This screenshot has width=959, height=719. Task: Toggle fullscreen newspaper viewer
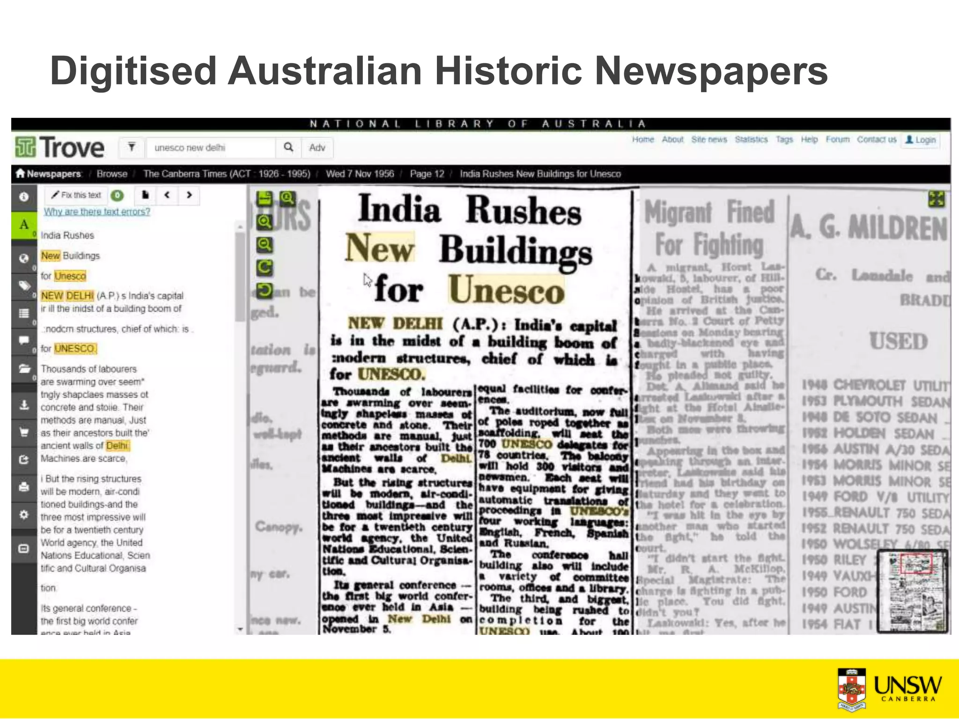tap(936, 199)
